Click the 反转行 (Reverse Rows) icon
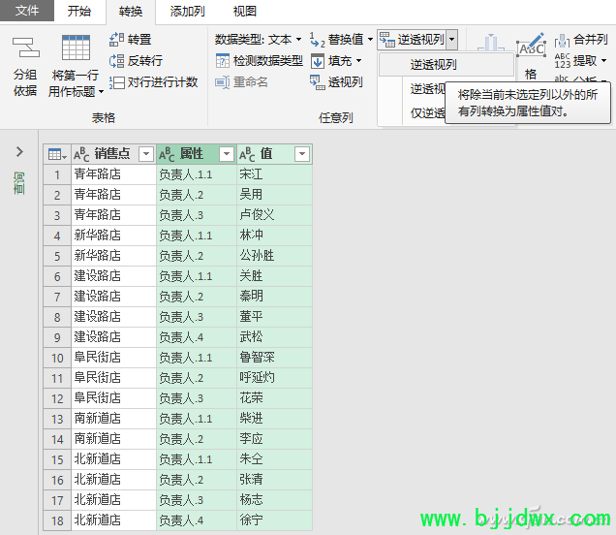Screen dimensions: 616x535 [116, 60]
